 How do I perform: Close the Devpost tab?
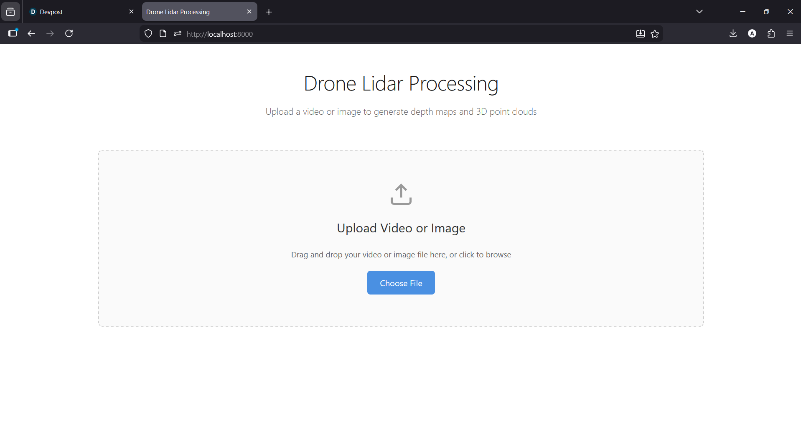pos(131,12)
